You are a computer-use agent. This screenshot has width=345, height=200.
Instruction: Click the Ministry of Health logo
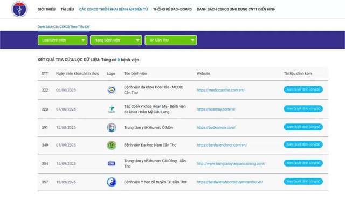[19, 9]
